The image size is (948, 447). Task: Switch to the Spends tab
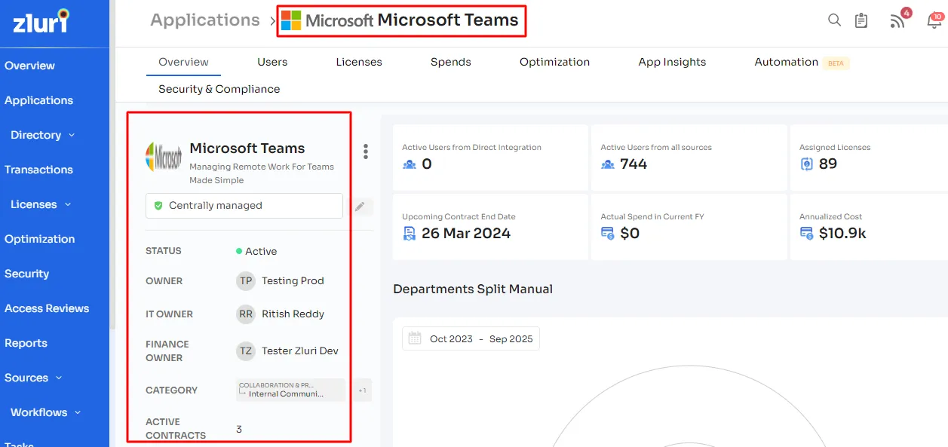[451, 62]
